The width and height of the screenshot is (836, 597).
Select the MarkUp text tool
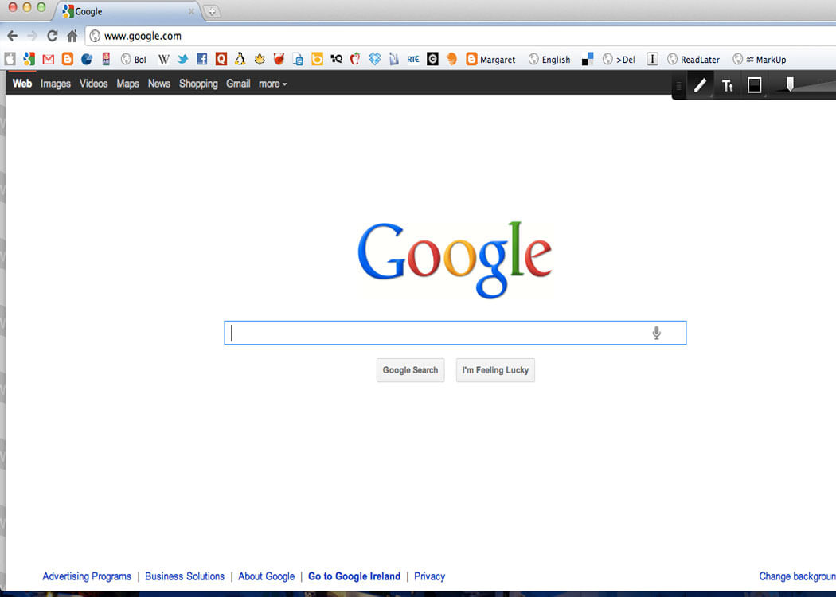tap(727, 85)
